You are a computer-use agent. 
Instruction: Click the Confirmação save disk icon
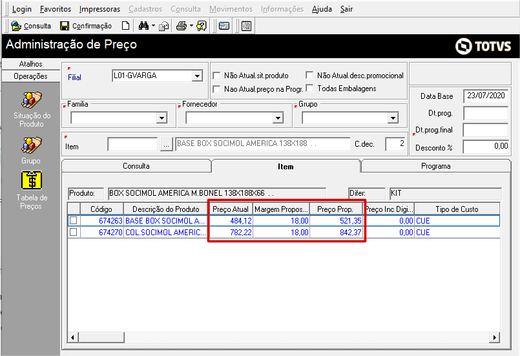tap(65, 26)
